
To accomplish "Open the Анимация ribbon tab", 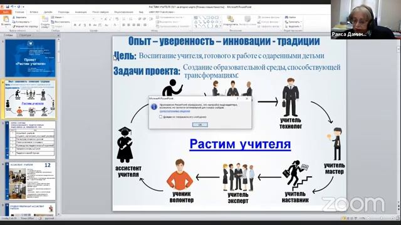I will tap(81, 12).
